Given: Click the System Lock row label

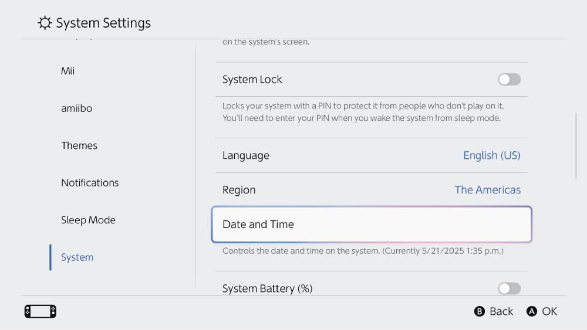Looking at the screenshot, I should pos(252,80).
